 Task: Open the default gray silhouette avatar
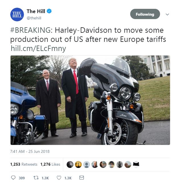pos(86,165)
